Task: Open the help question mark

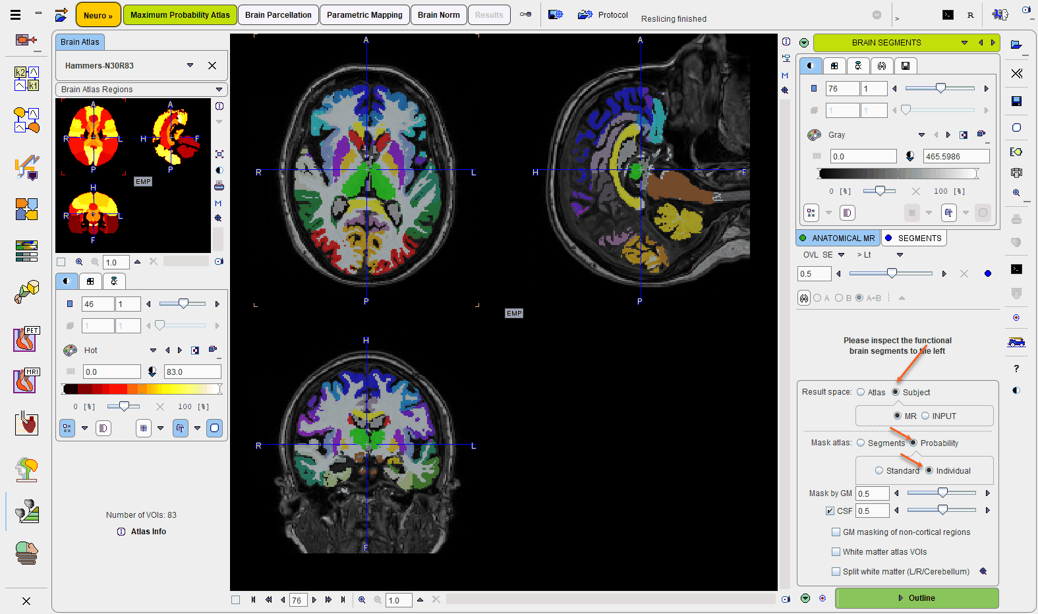Action: 1017,368
